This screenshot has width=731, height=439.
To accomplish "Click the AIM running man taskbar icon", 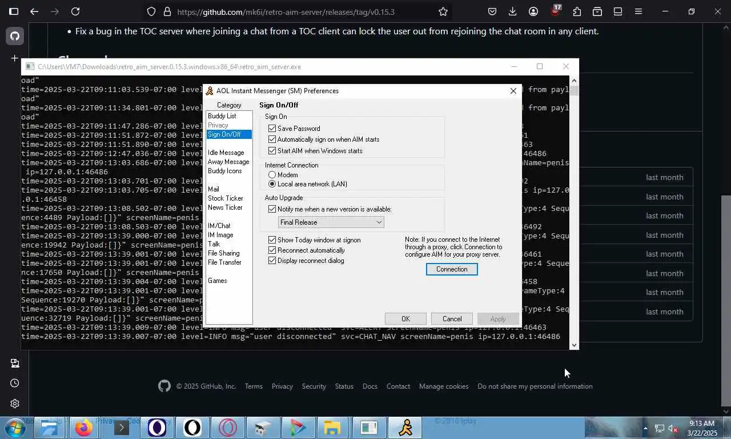I will point(405,428).
